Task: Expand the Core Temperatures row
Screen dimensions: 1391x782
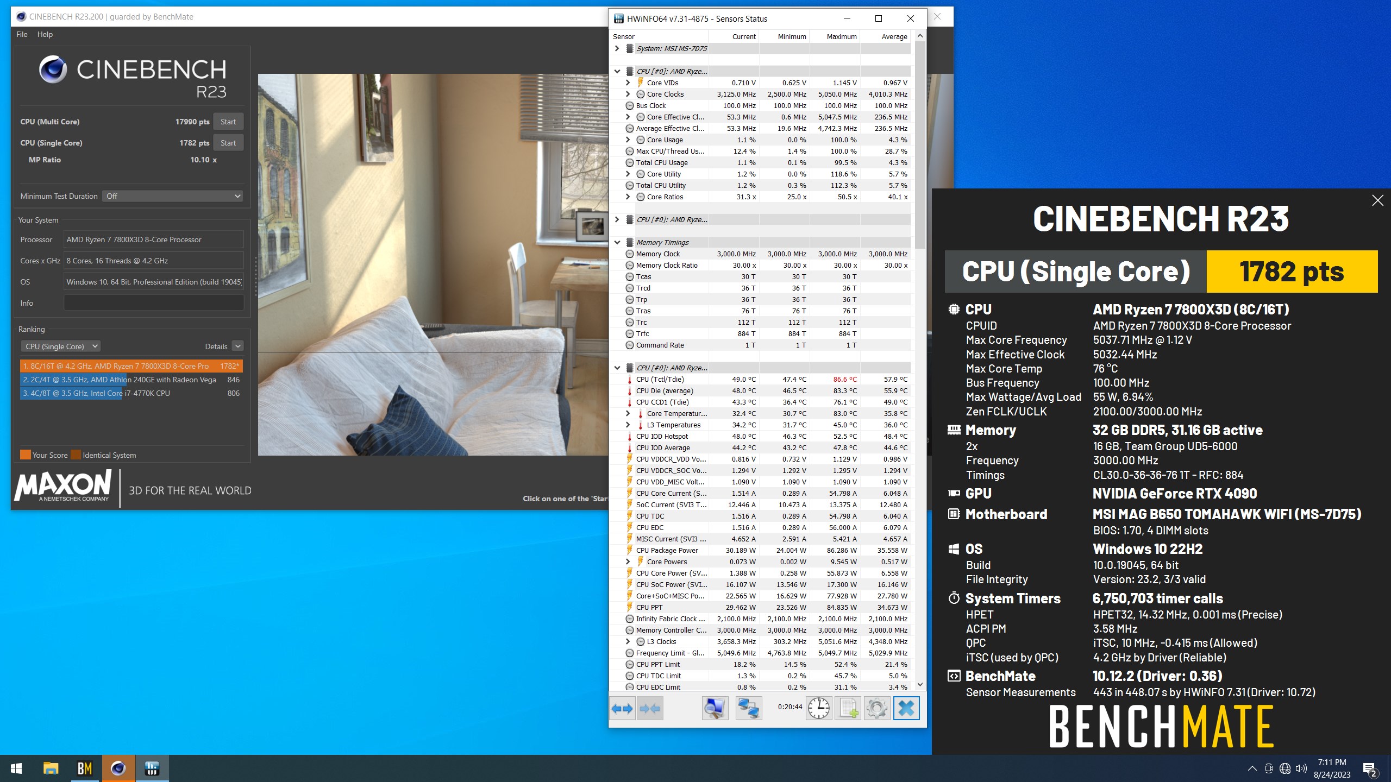Action: coord(628,413)
